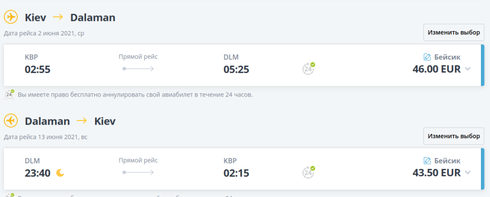Click the 24-hour cancellation icon on Kiev–Dalaman flight
This screenshot has width=490, height=197.
pos(309,68)
